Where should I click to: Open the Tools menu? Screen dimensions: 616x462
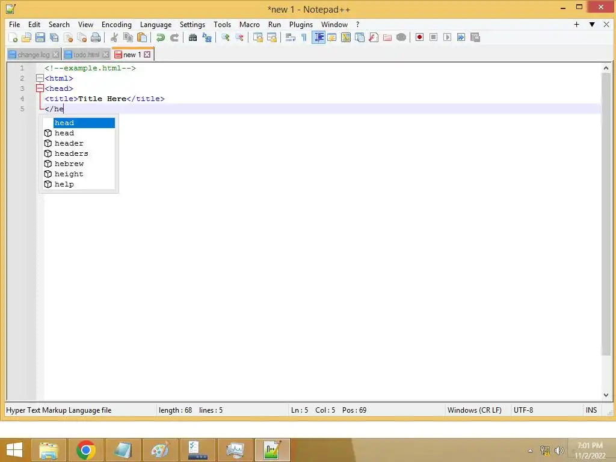pos(223,24)
